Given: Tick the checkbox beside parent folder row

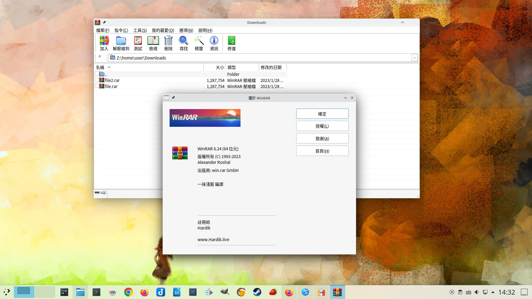Looking at the screenshot, I should tap(97, 74).
